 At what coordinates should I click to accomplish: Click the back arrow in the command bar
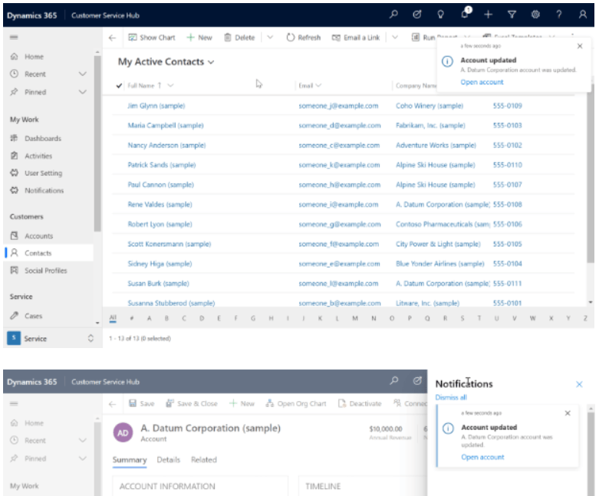click(113, 37)
